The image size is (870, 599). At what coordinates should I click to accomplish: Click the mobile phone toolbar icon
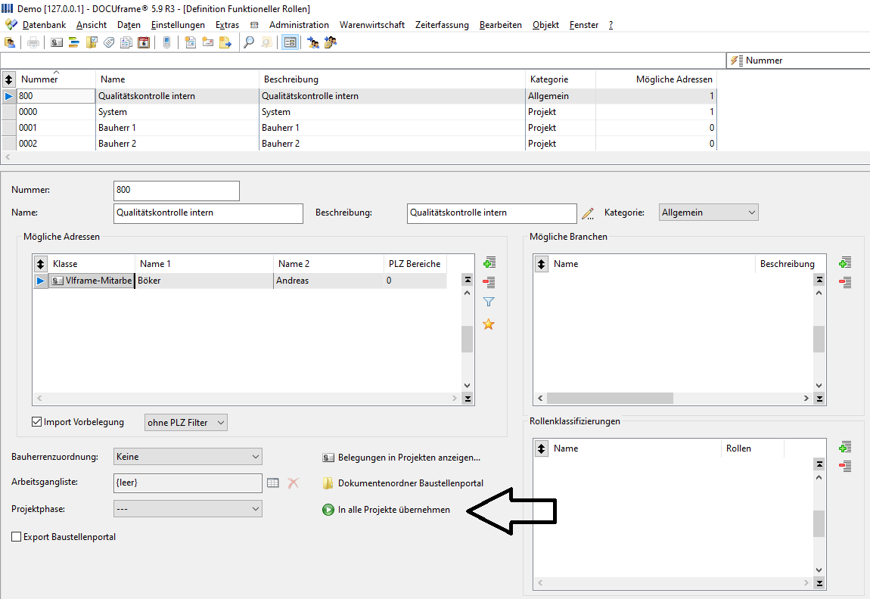[166, 42]
